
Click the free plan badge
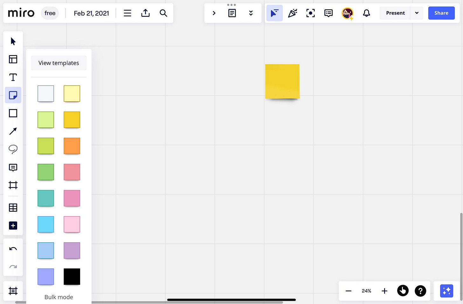pos(50,13)
